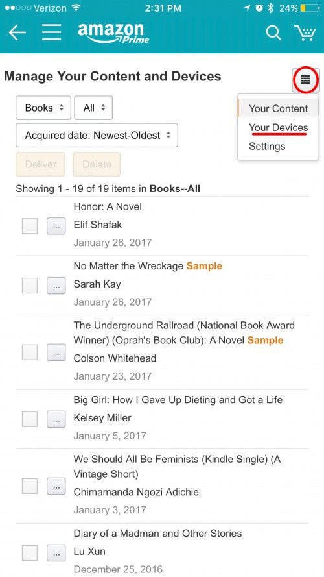This screenshot has height=577, width=324.
Task: Select checkbox for The Underground Railroad
Action: [30, 352]
